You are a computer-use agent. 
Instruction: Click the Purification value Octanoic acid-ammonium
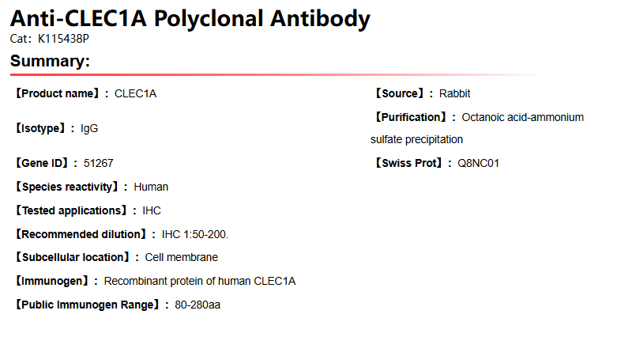tap(522, 117)
